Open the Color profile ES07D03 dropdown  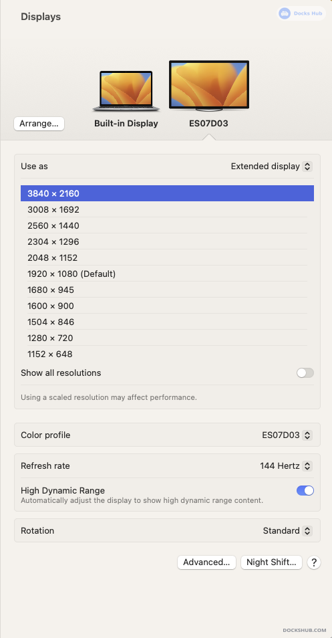[287, 435]
